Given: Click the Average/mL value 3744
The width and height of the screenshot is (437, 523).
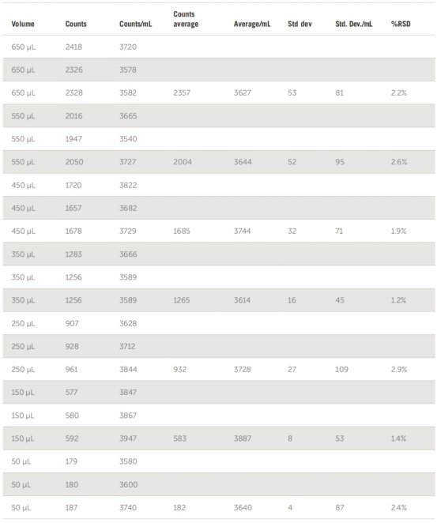Looking at the screenshot, I should click(242, 231).
